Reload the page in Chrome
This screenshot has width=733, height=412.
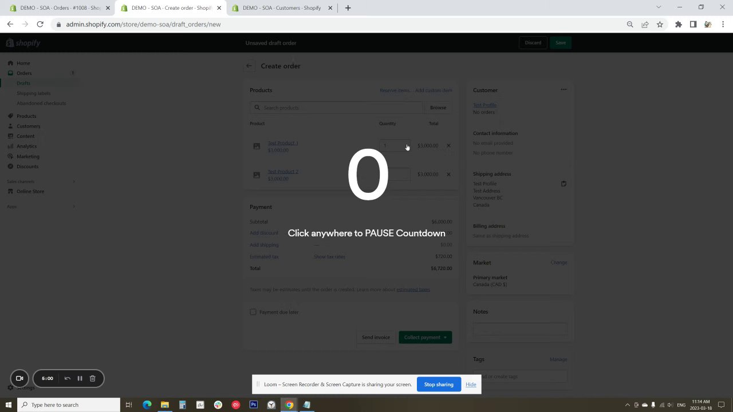pos(40,24)
